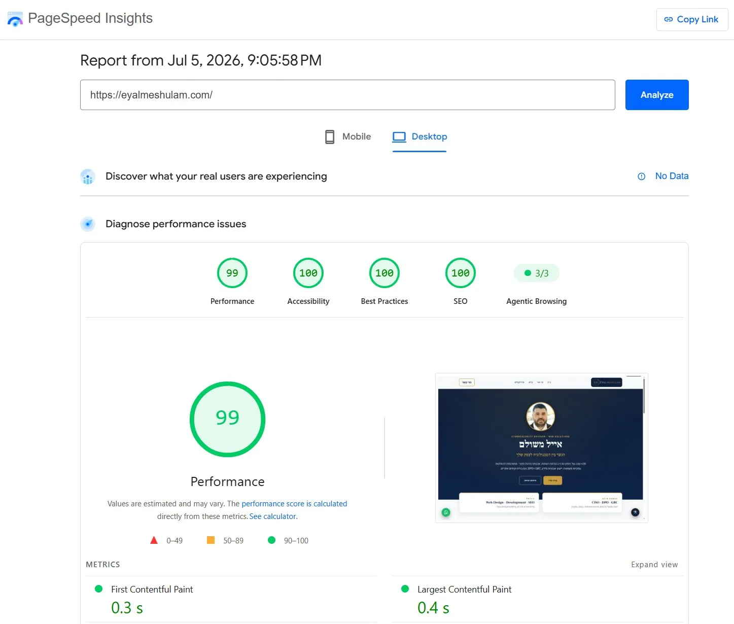
Task: Click the Diagnose performance issues icon
Action: click(88, 224)
